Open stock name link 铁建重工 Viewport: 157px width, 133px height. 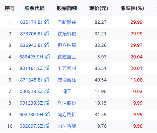click(67, 57)
